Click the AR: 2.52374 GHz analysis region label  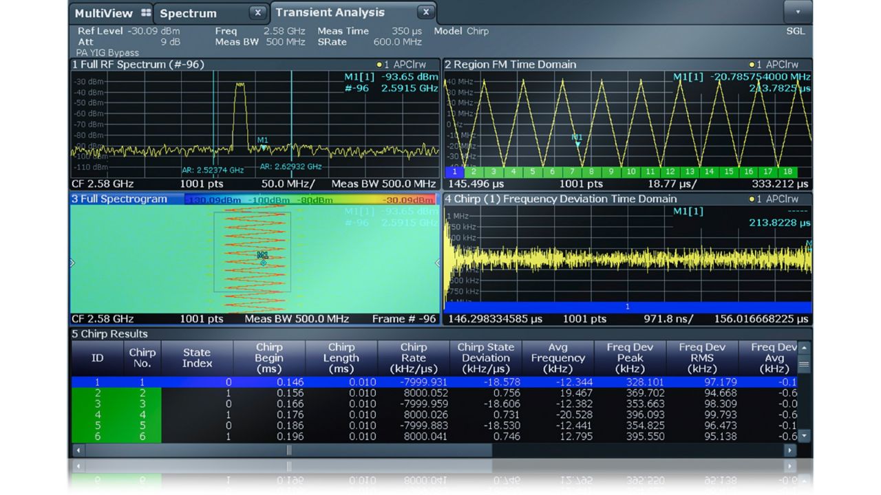click(x=213, y=170)
